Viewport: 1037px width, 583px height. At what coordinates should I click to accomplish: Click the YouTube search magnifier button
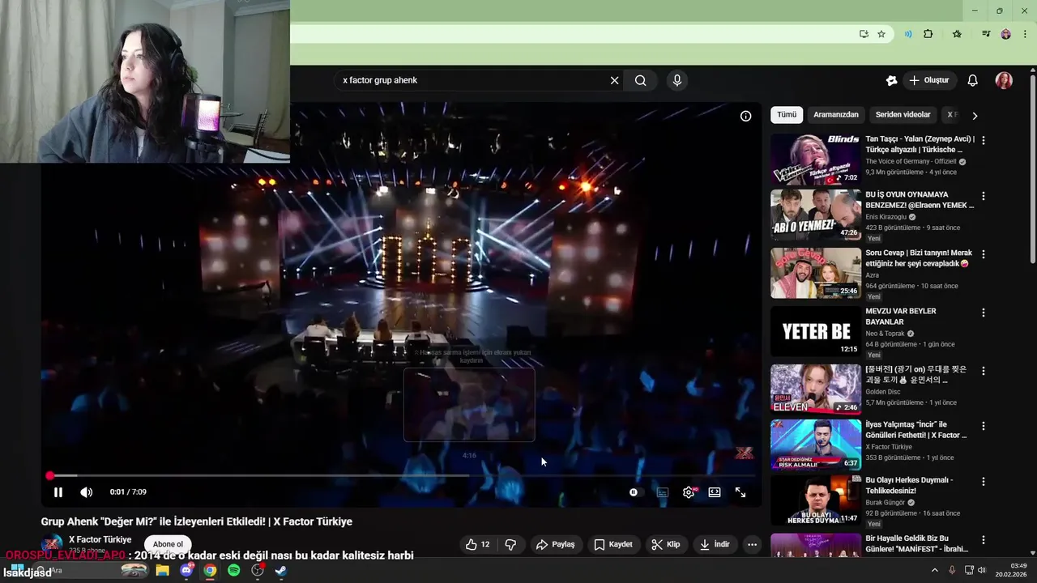pyautogui.click(x=641, y=80)
